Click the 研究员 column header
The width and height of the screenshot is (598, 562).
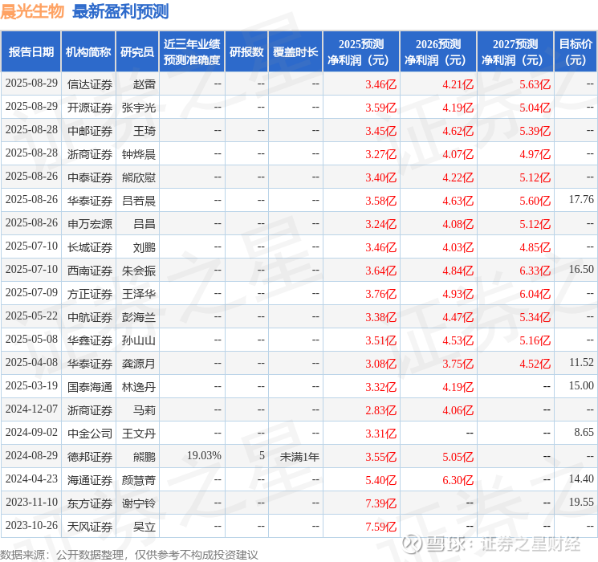coord(137,52)
